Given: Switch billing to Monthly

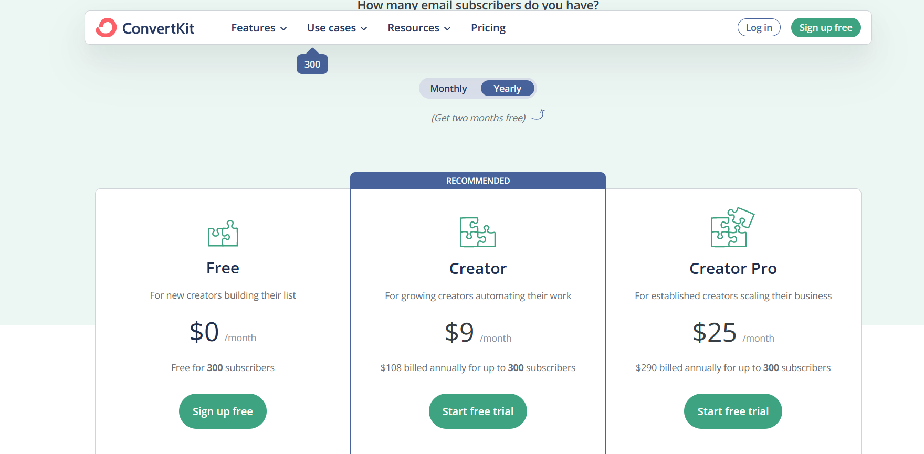Looking at the screenshot, I should pos(448,89).
